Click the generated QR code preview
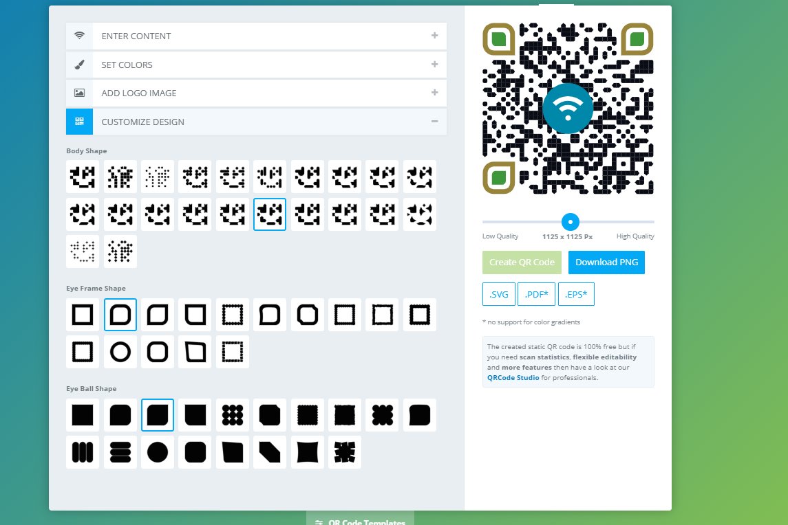 tap(568, 109)
